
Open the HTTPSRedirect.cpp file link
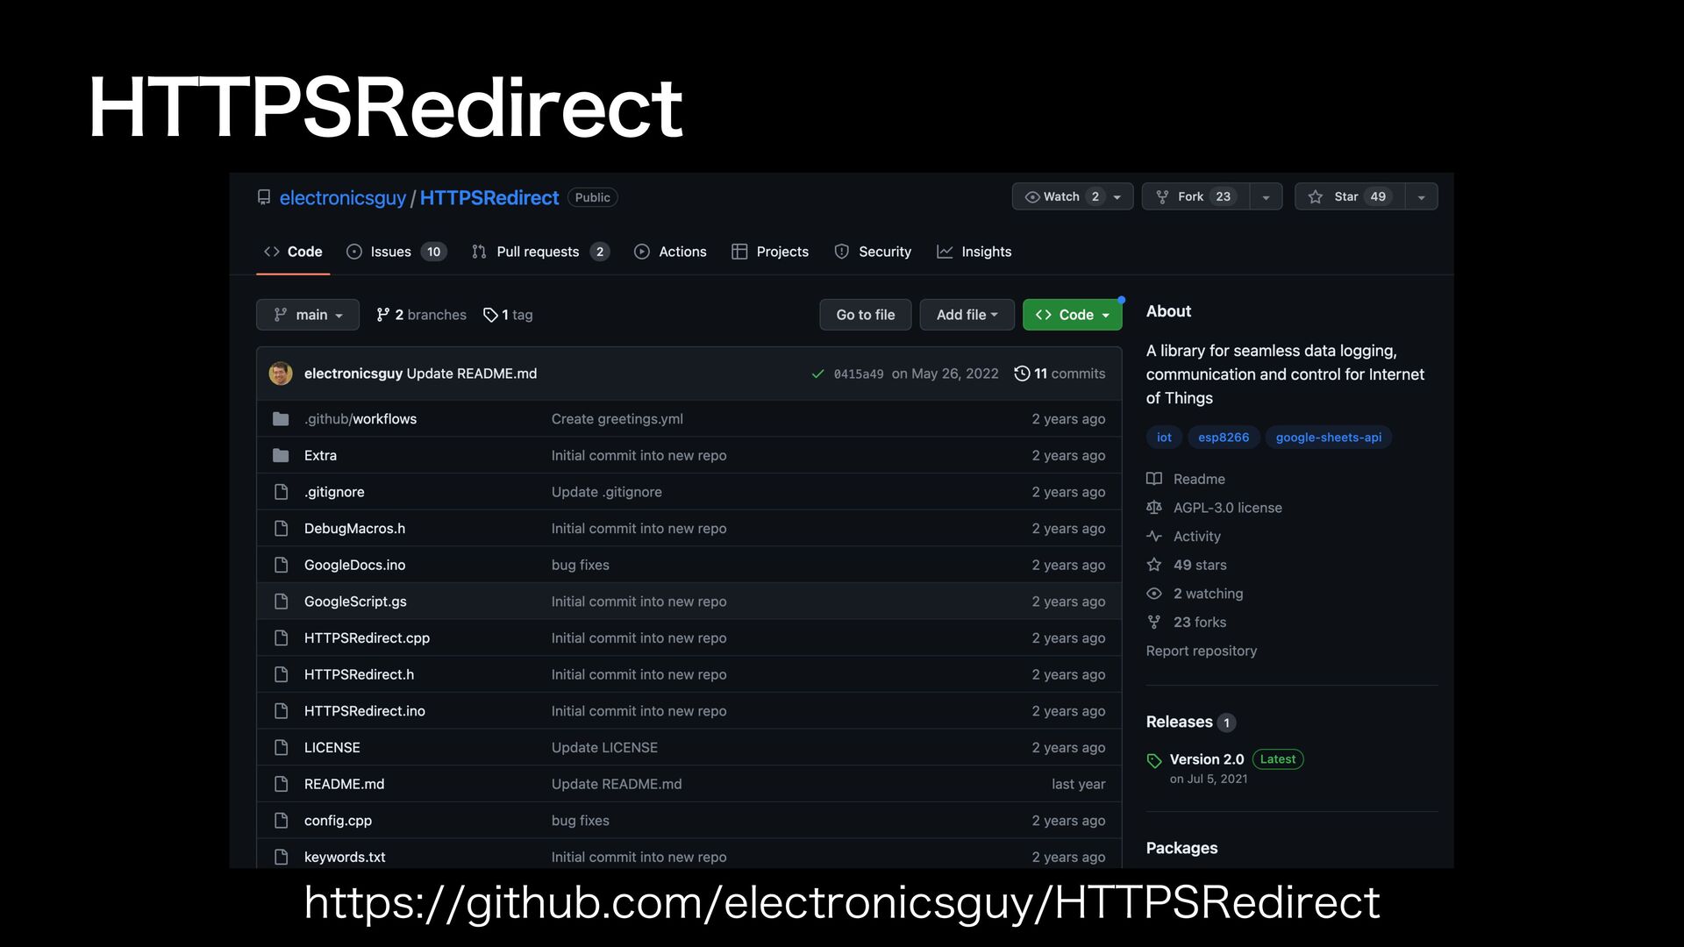coord(367,638)
